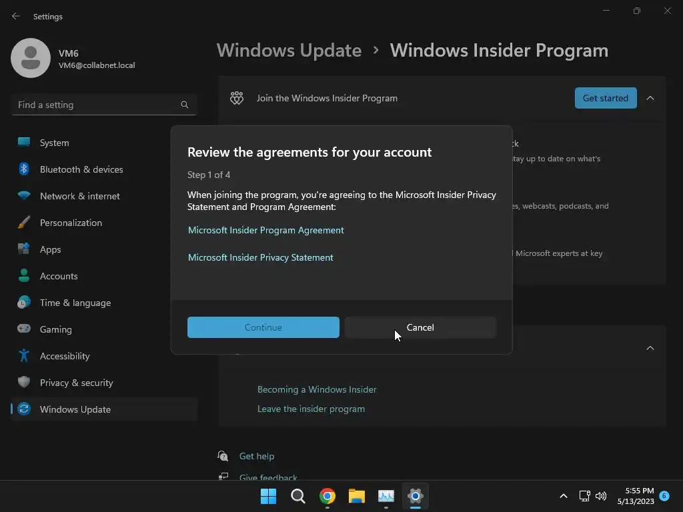Launch Google Chrome from the taskbar
683x512 pixels.
tap(327, 496)
